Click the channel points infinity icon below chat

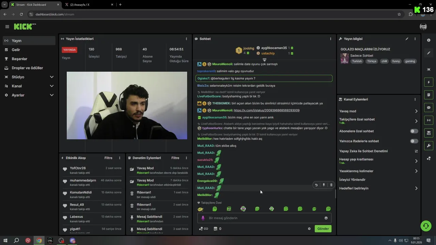tap(203, 229)
